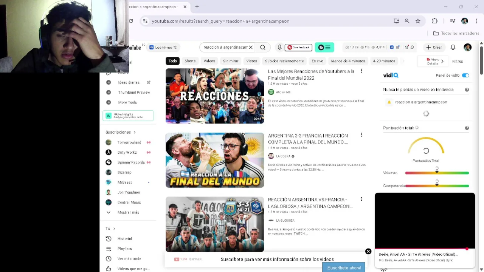
Task: Open the Beéle, Anuel AA mini player video
Action: click(x=425, y=221)
